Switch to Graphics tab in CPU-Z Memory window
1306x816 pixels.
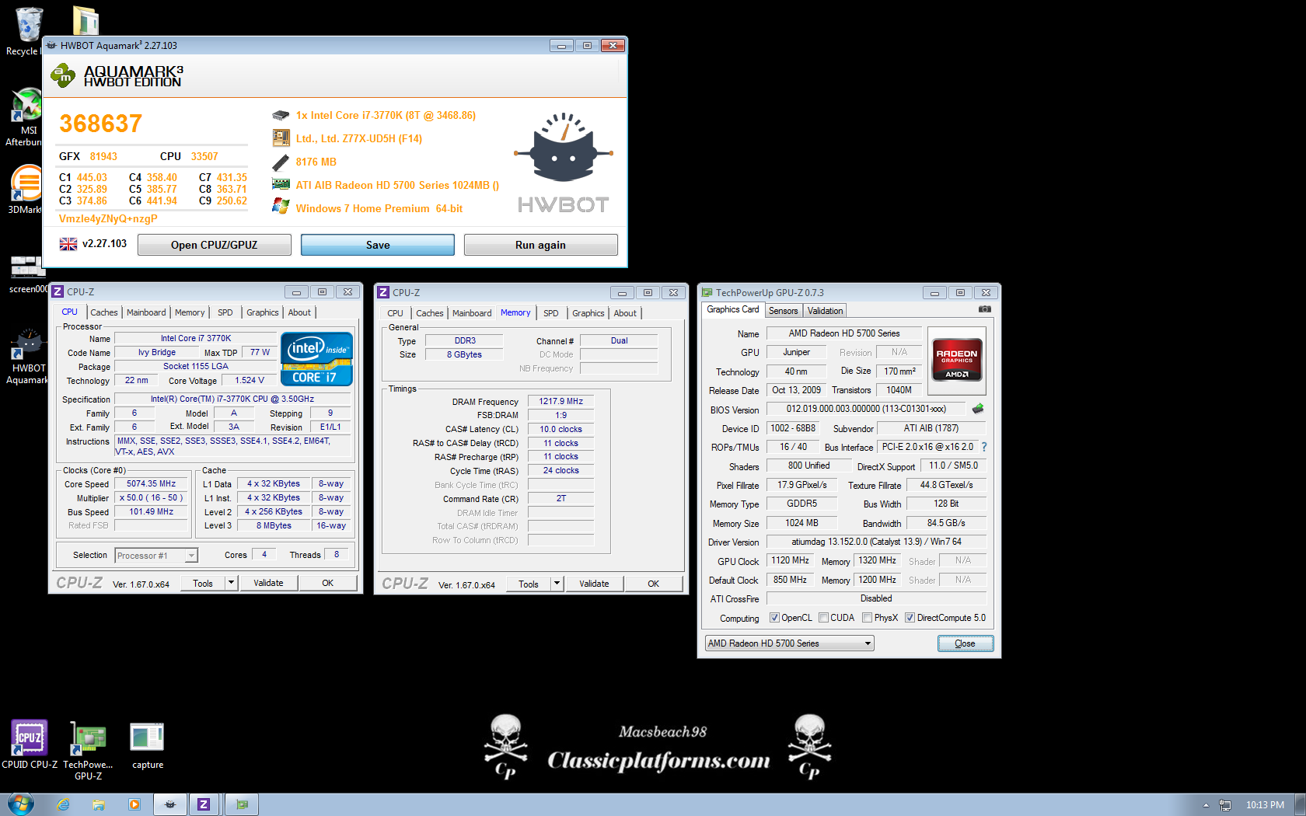point(588,313)
